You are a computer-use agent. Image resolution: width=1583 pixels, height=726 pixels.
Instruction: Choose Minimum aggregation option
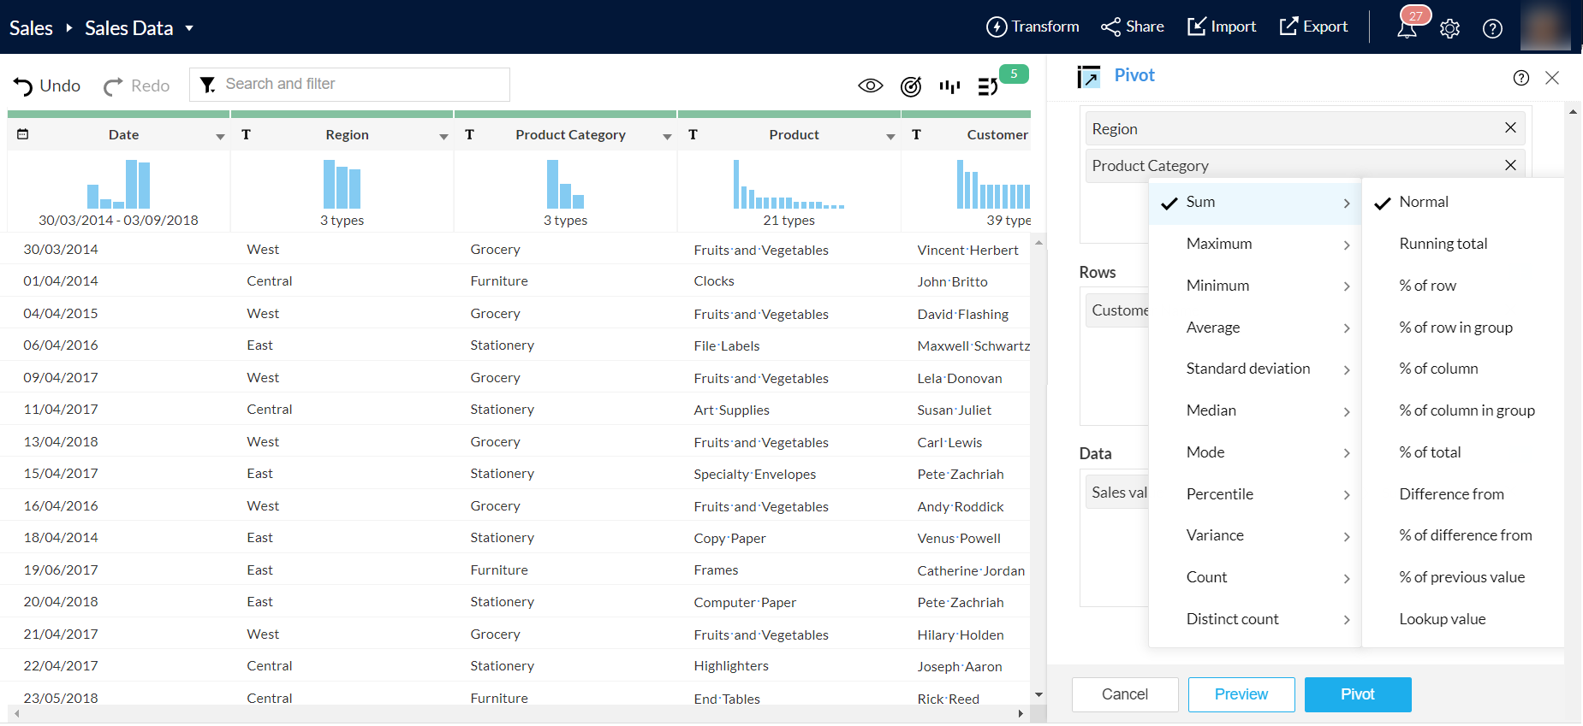(1255, 286)
